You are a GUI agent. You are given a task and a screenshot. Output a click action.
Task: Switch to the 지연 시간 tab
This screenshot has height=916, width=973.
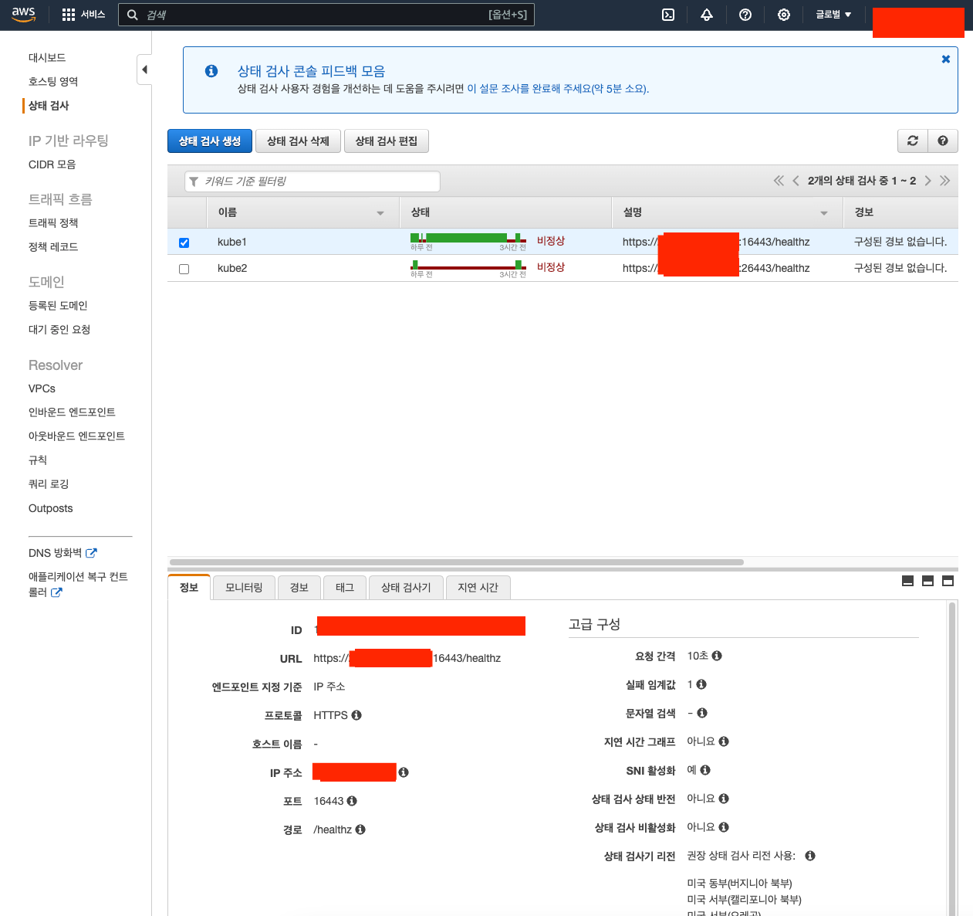(478, 588)
